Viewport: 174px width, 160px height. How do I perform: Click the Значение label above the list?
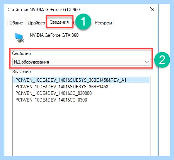pos(22,72)
